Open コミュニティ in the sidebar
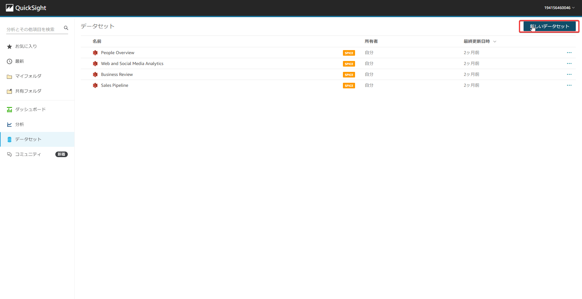This screenshot has height=299, width=582. (37, 154)
